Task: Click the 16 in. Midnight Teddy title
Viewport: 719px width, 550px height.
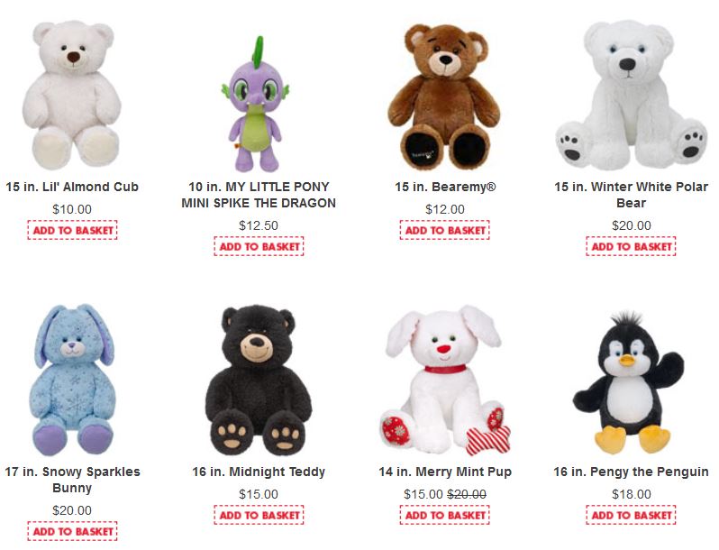Action: [x=259, y=472]
